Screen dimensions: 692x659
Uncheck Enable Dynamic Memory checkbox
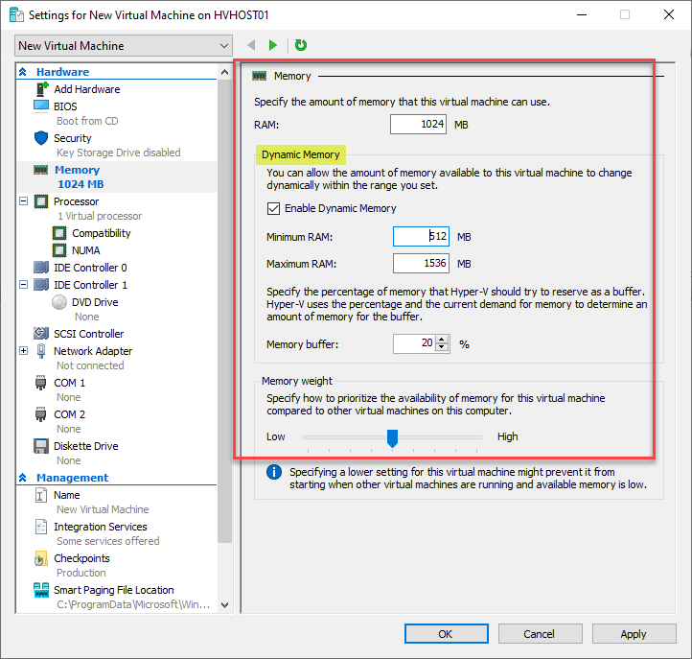(x=273, y=208)
